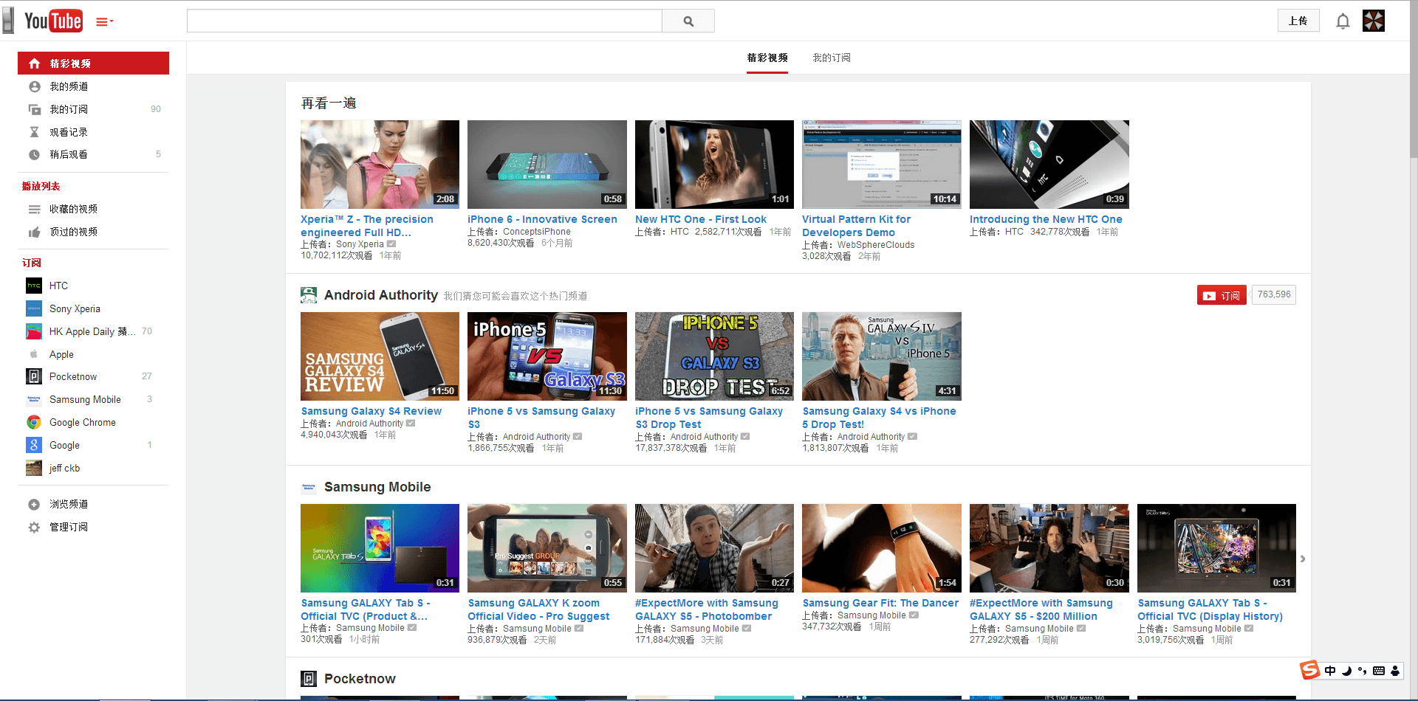Open Introducing the New HTC One thumbnail
Screen dimensions: 1418x701
click(x=1049, y=165)
